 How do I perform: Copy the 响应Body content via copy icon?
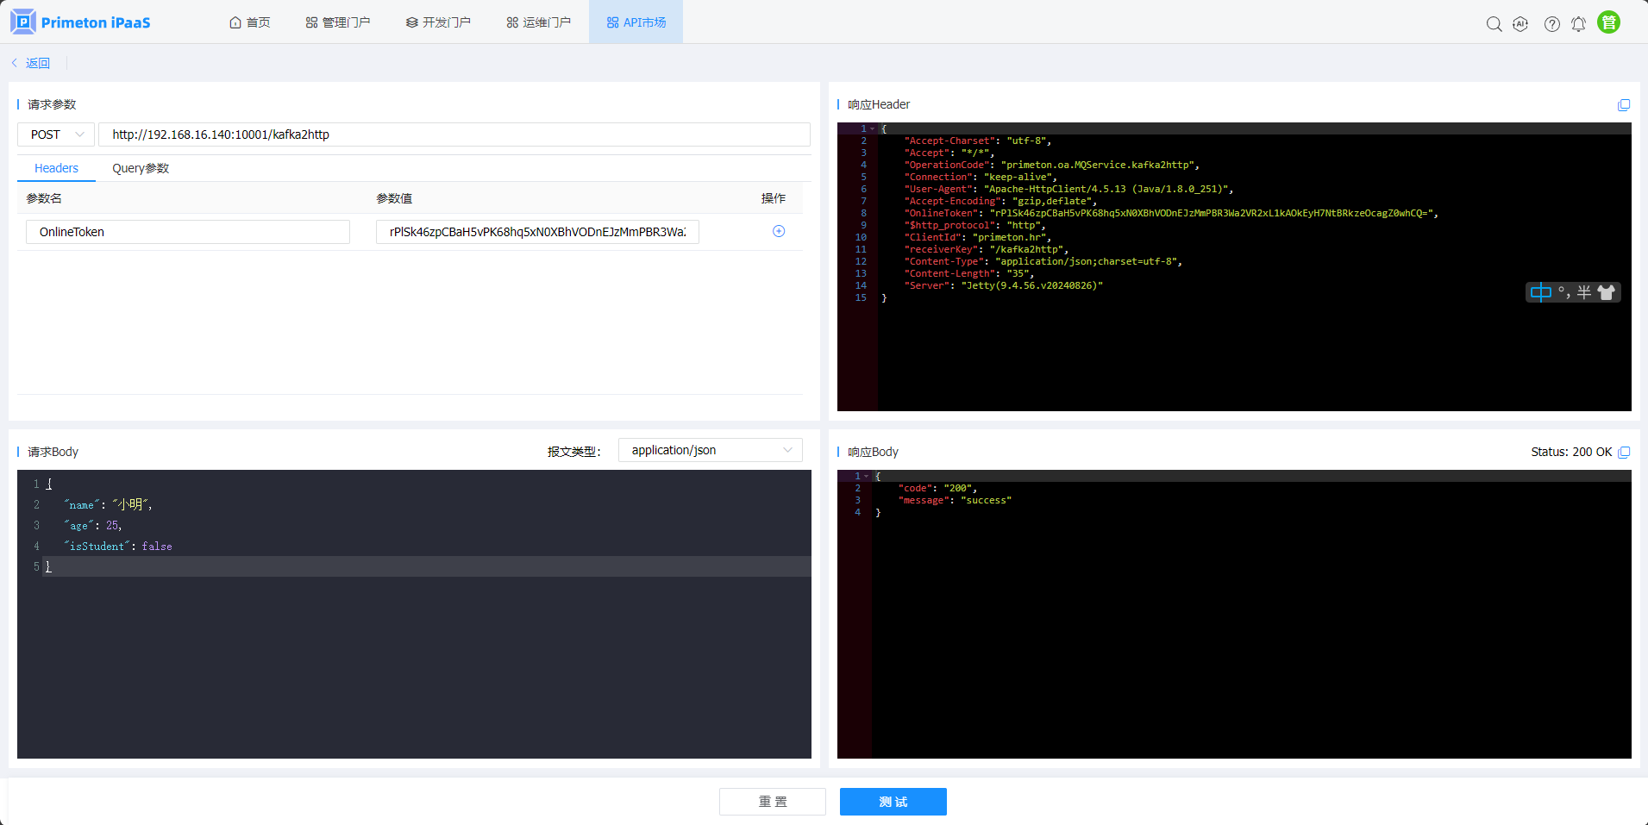(1624, 453)
